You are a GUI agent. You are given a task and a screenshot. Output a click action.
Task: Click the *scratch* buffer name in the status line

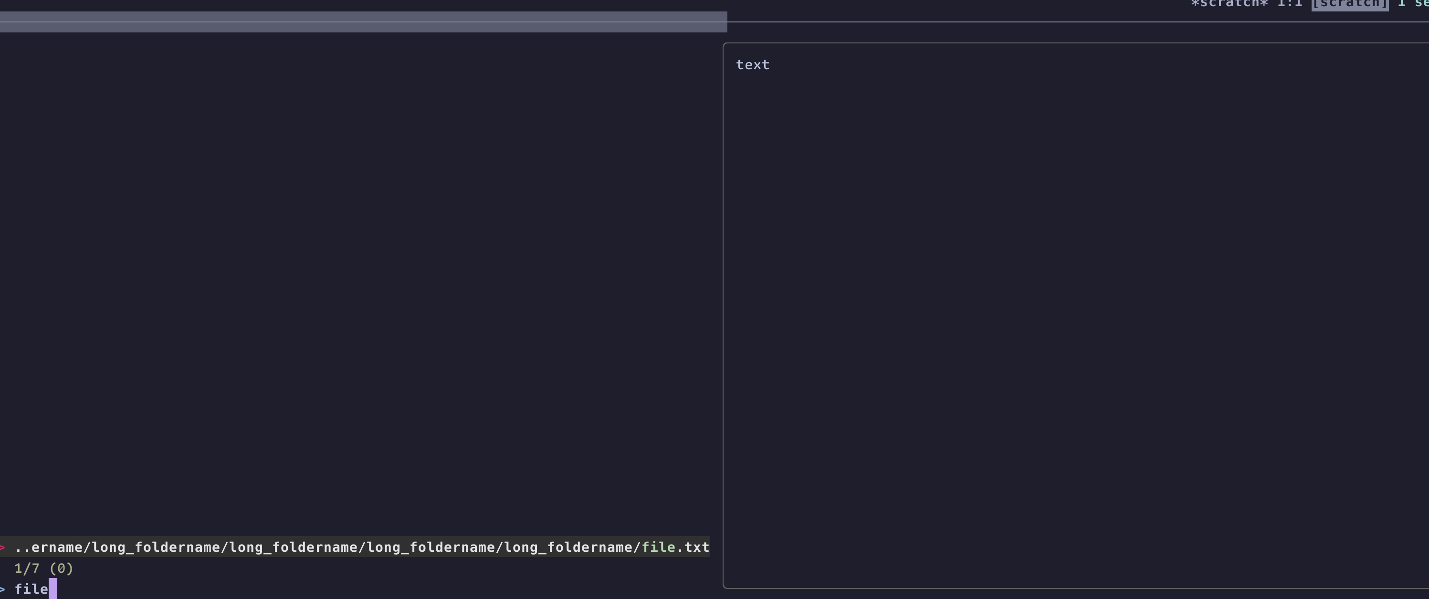[x=1229, y=4]
